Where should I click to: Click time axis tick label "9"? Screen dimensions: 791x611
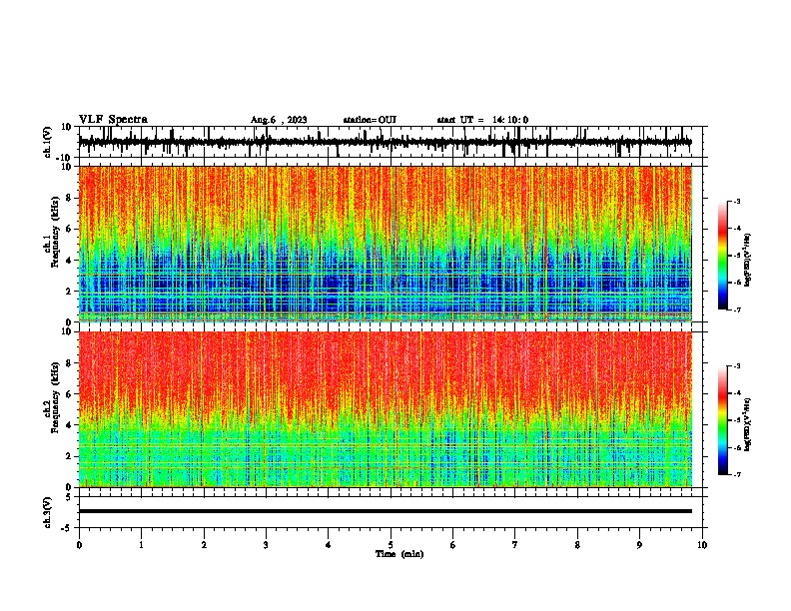tap(639, 545)
